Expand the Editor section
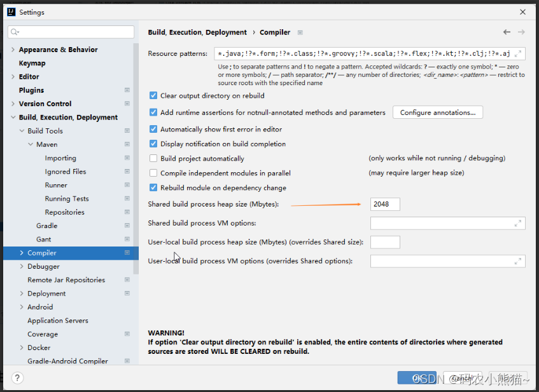The height and width of the screenshot is (392, 539). coord(13,76)
